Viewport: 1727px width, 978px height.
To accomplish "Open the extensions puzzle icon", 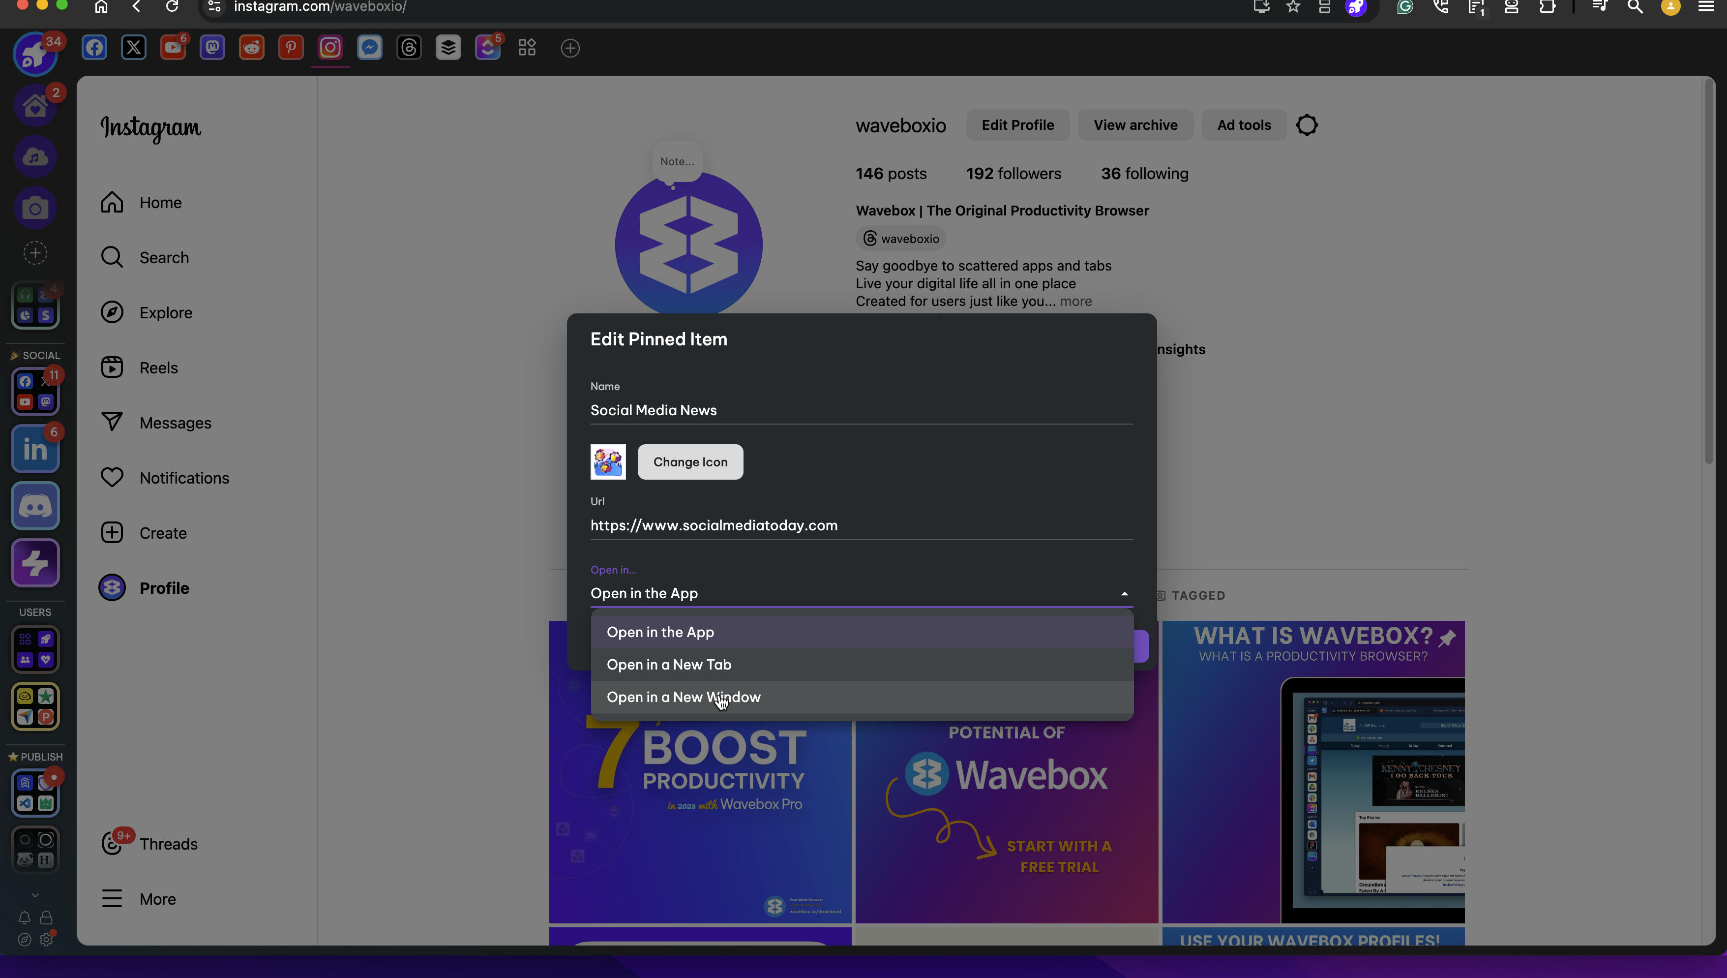I will tap(1547, 7).
